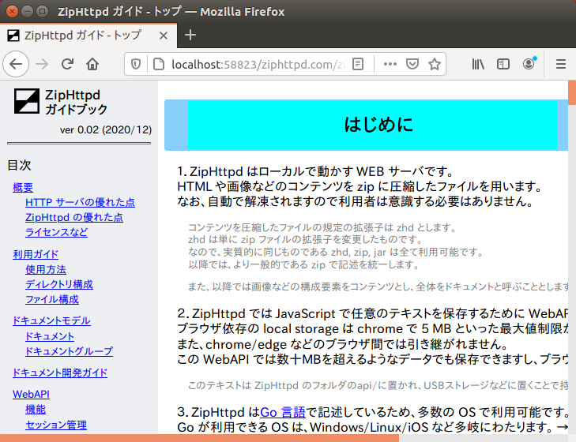Save page to Pocket
This screenshot has height=442, width=576.
(x=412, y=64)
